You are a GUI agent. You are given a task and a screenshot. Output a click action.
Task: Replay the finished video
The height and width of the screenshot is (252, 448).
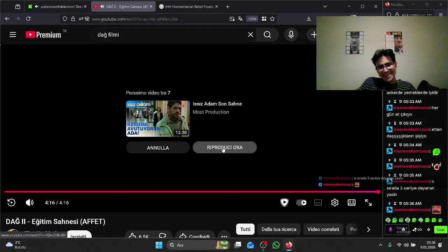pyautogui.click(x=11, y=203)
